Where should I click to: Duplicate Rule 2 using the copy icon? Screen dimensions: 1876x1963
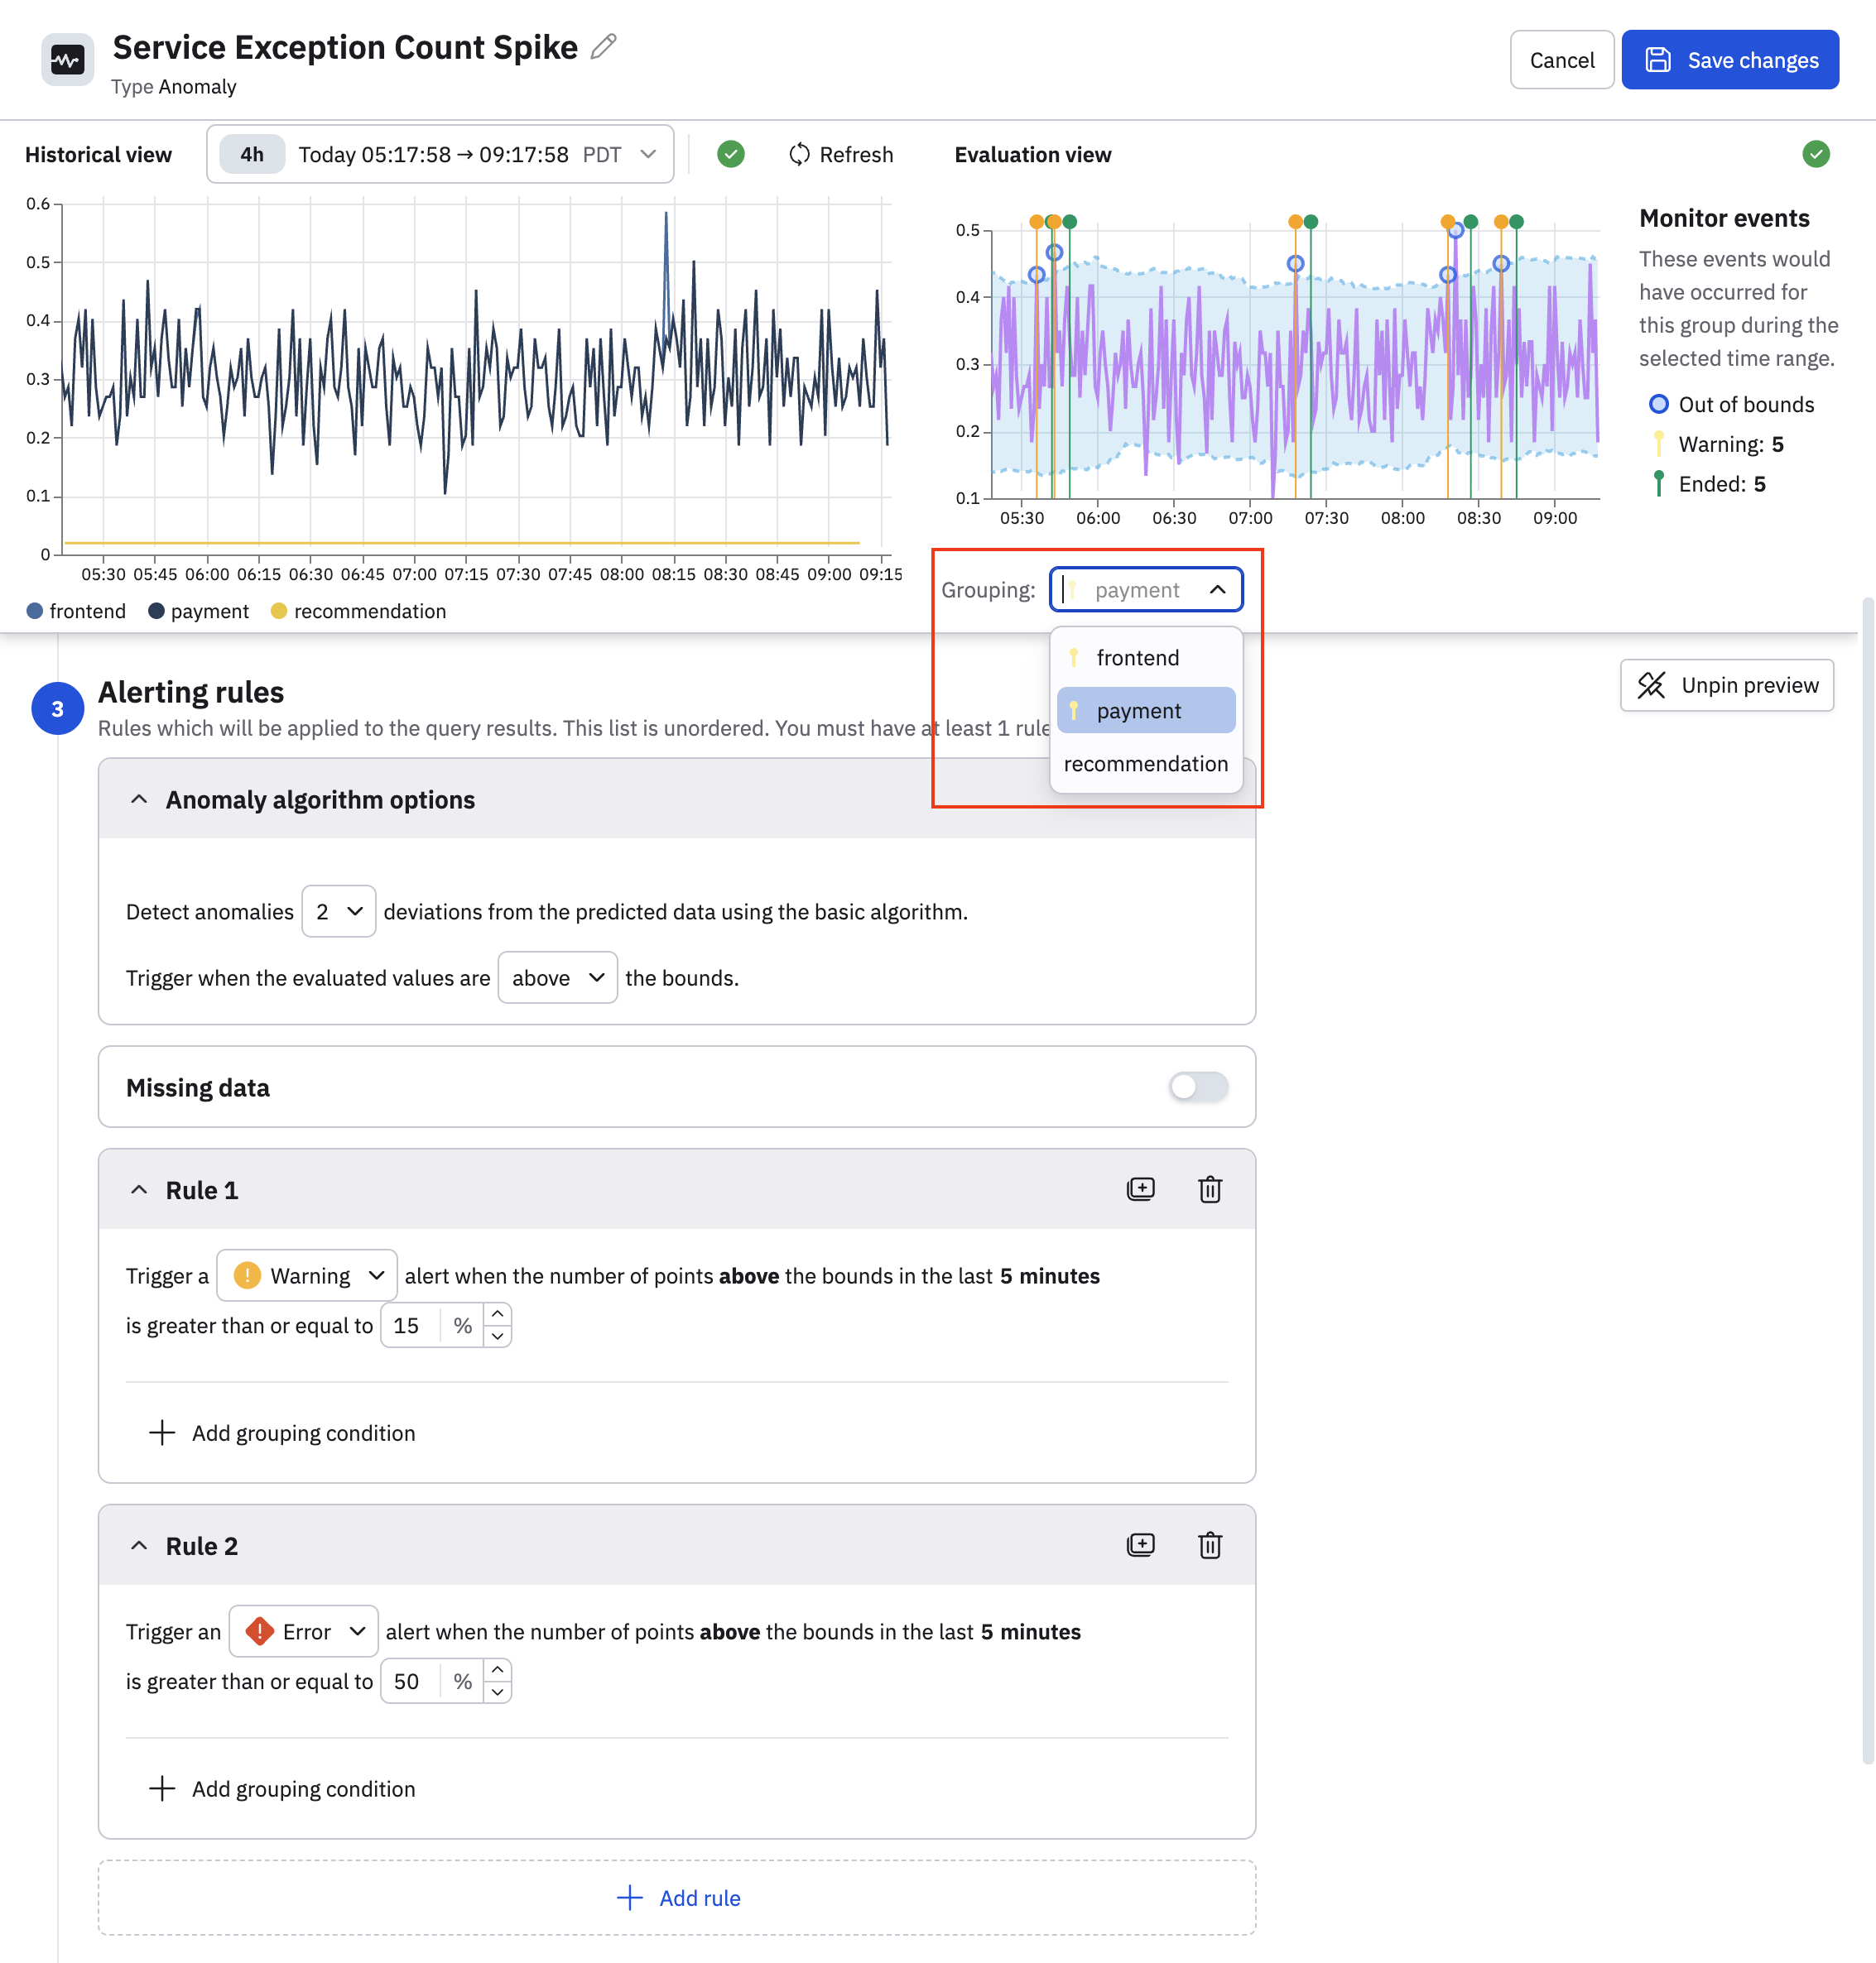[1140, 1545]
